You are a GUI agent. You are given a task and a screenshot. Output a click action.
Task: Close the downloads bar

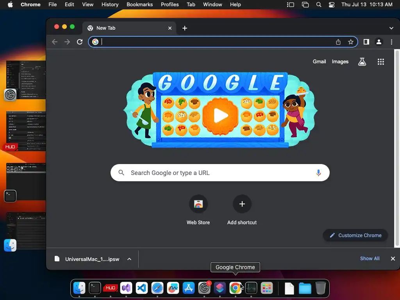[x=393, y=259]
